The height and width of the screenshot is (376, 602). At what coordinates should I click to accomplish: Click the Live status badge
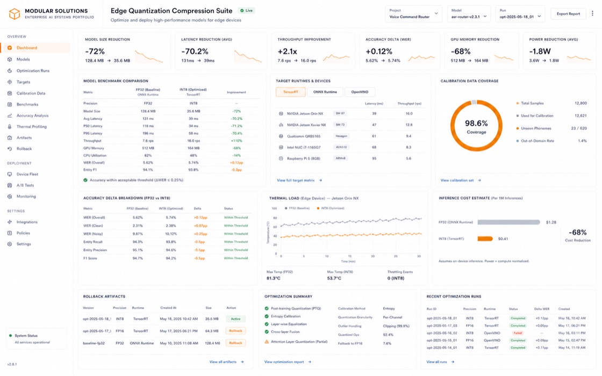point(247,10)
